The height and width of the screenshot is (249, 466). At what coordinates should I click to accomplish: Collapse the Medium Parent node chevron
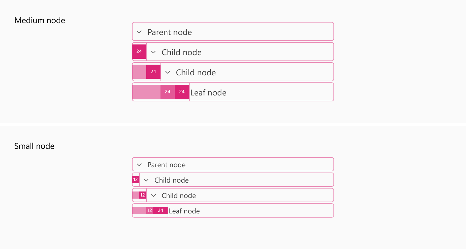pos(139,32)
